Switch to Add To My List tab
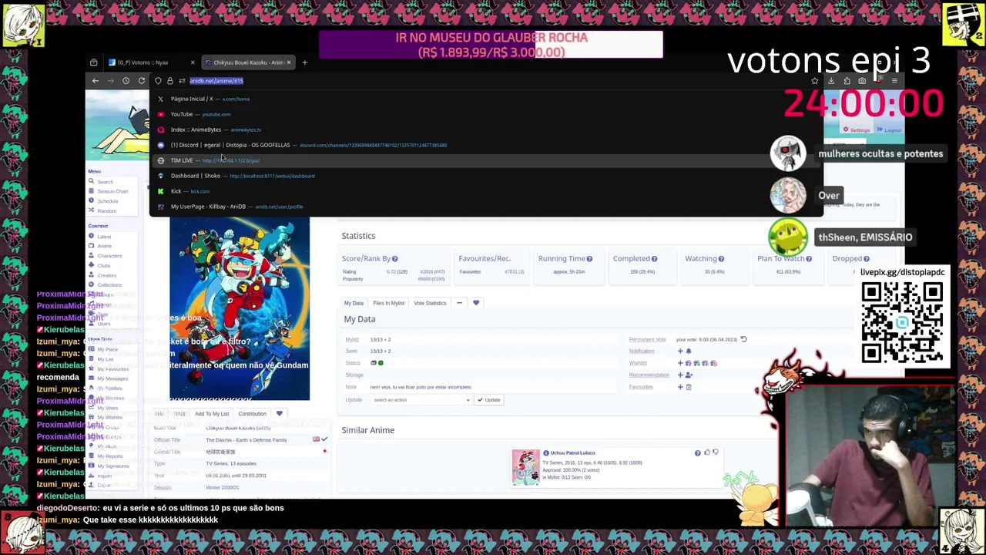Image resolution: width=986 pixels, height=555 pixels. click(212, 414)
